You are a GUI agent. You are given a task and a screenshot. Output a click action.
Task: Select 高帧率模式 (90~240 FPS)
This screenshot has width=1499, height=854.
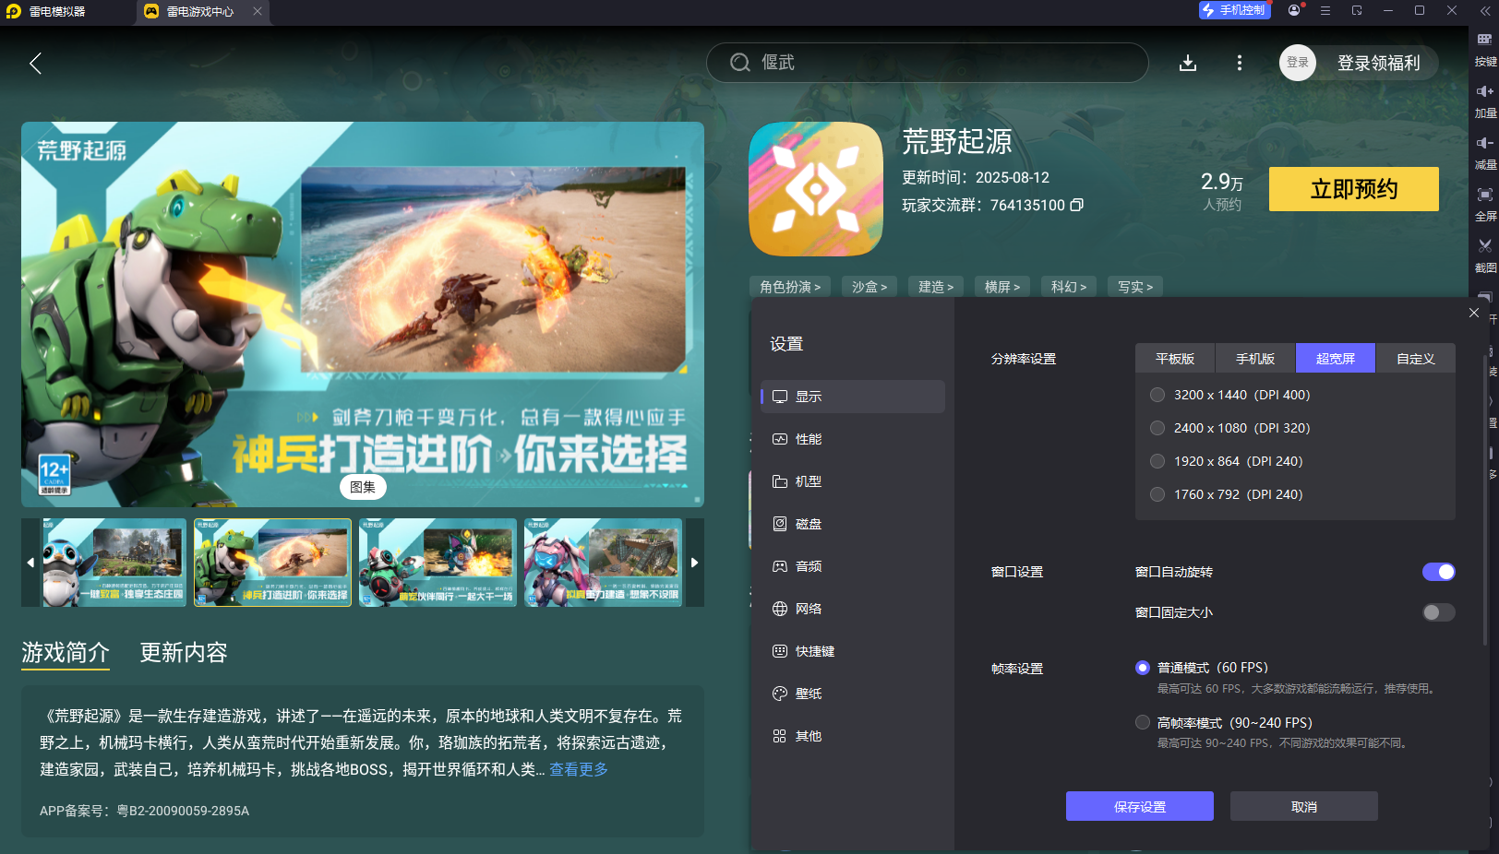(x=1143, y=722)
